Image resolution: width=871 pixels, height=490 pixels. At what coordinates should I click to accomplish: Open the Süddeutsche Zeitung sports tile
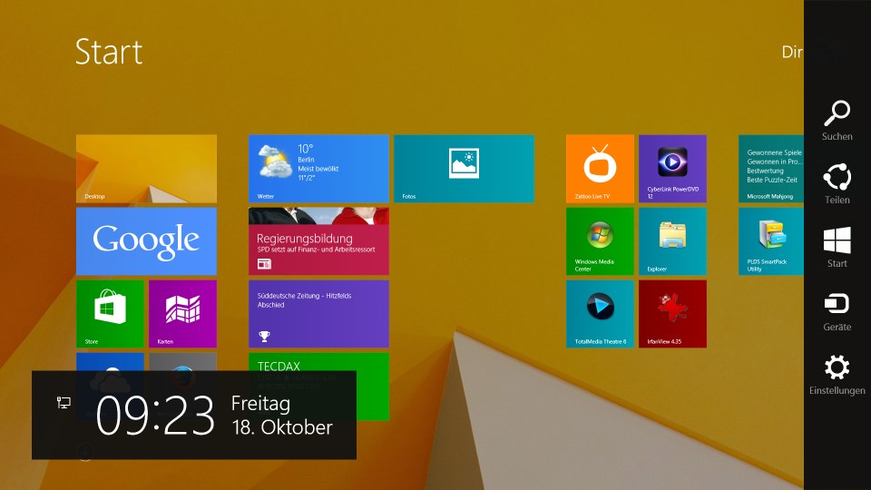318,314
